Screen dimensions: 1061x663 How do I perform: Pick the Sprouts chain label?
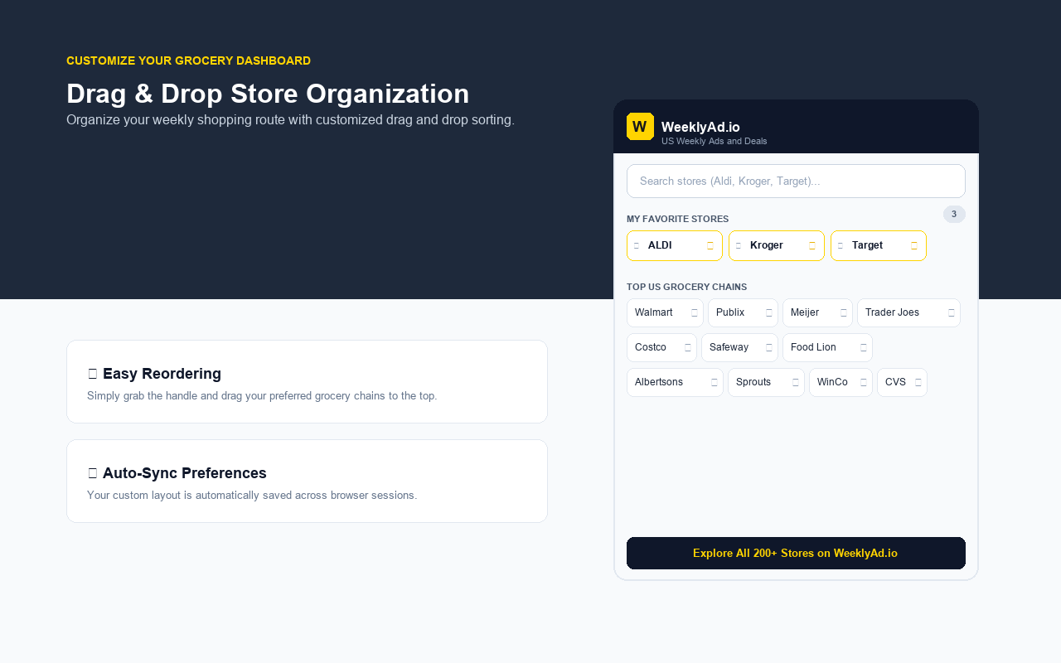click(x=753, y=382)
